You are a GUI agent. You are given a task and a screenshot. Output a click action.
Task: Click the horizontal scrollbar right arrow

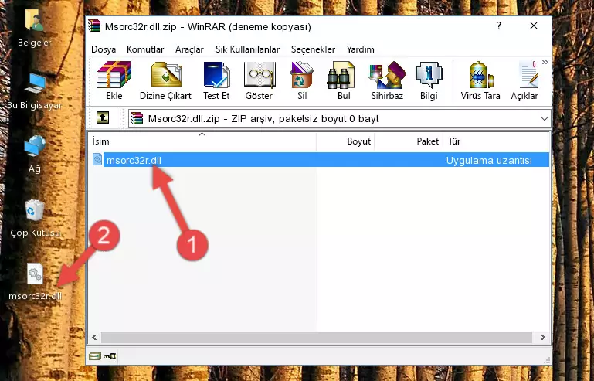[542, 337]
